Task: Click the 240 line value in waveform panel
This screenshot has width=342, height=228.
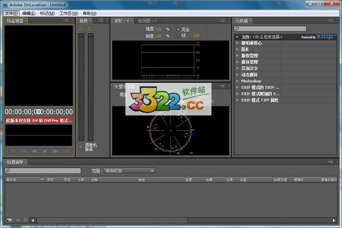Action: [x=196, y=35]
